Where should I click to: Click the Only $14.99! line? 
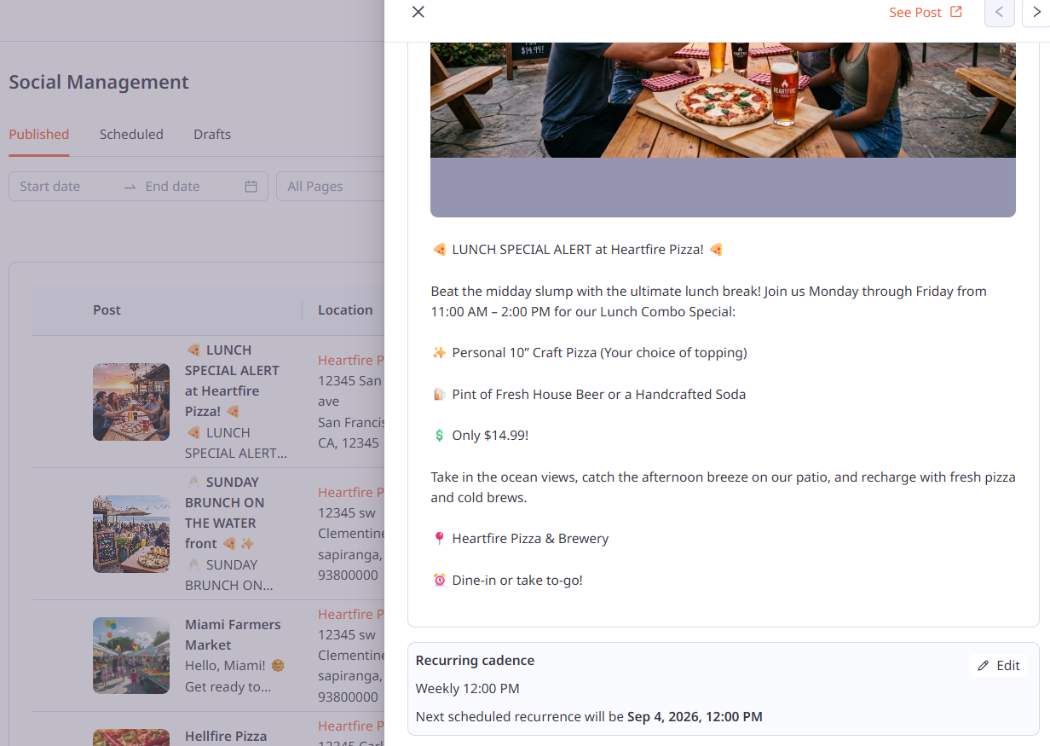[481, 436]
